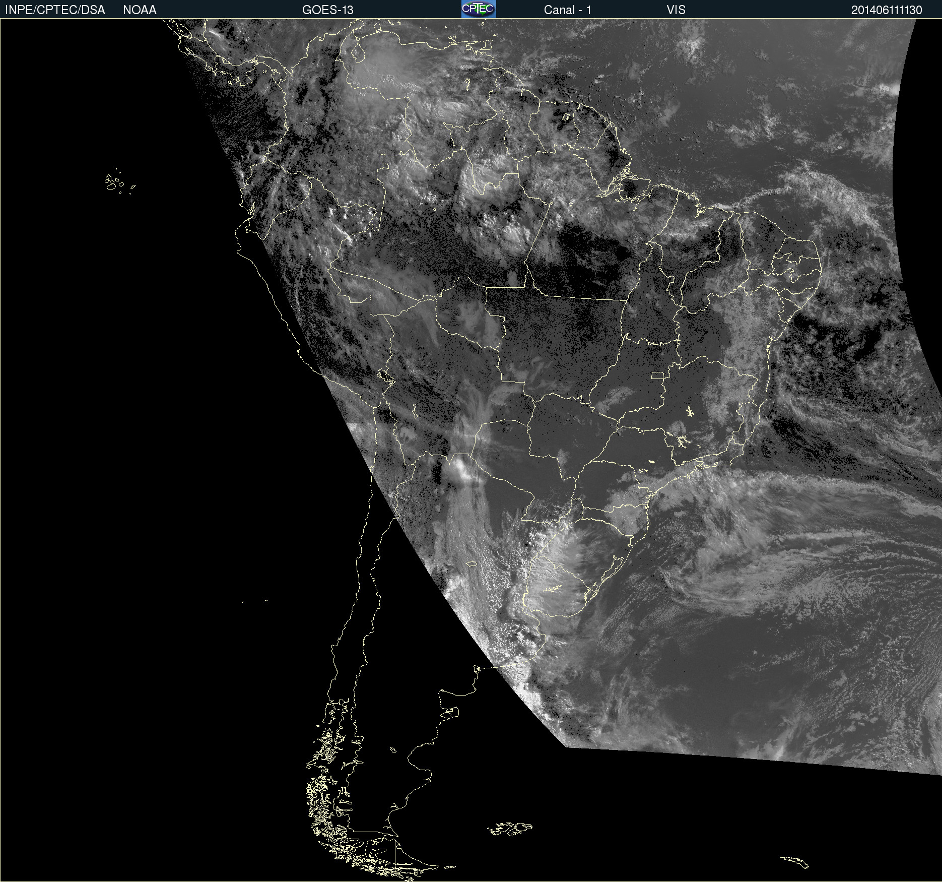942x882 pixels.
Task: Click the Lake Titicaca outline
Action: click(386, 376)
